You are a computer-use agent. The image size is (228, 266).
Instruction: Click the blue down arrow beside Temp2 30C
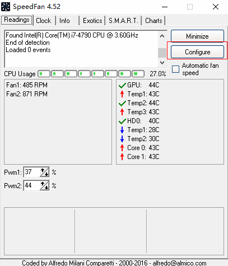[122, 139]
